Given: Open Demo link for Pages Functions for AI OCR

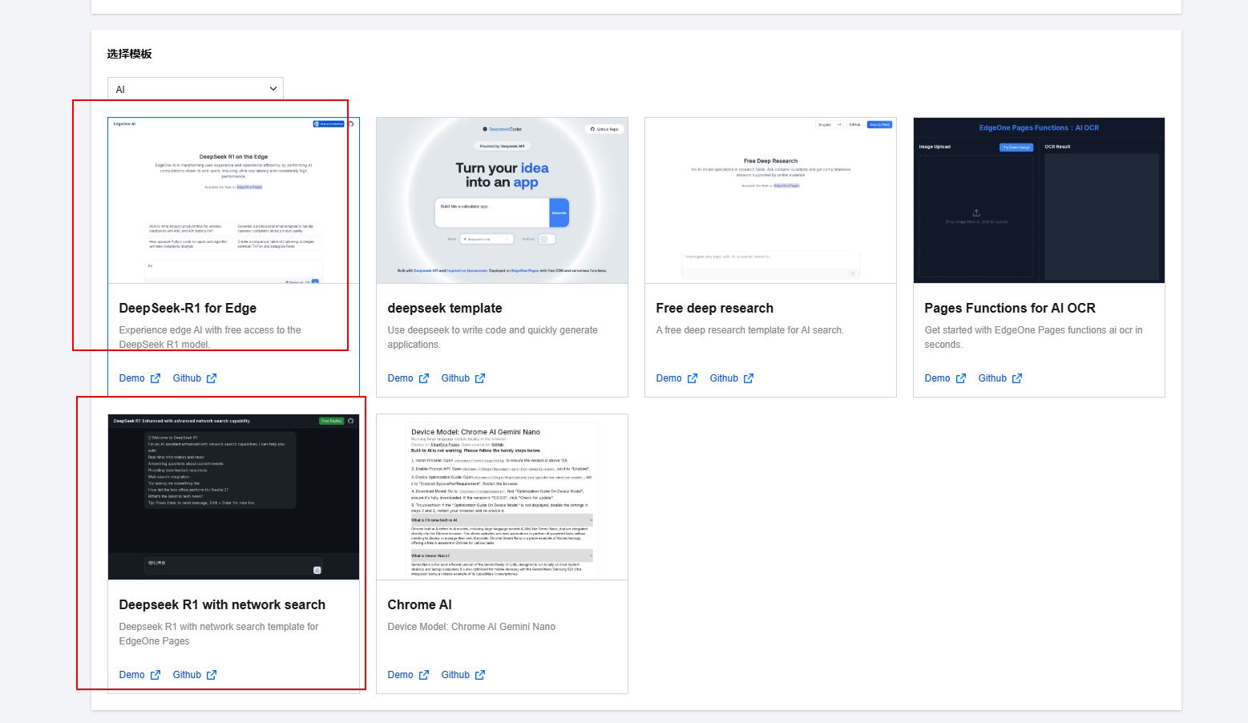Looking at the screenshot, I should tap(938, 378).
